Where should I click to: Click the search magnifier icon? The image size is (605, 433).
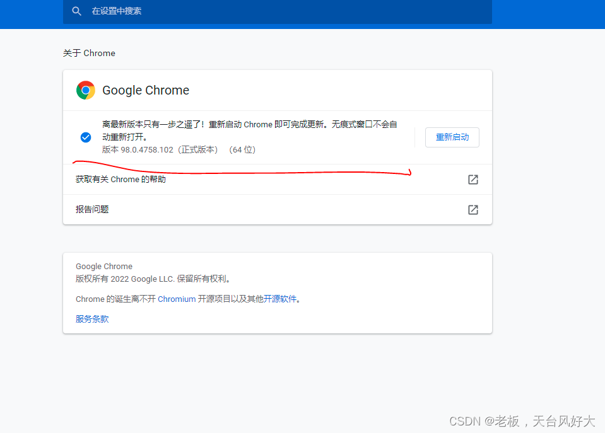pyautogui.click(x=77, y=11)
